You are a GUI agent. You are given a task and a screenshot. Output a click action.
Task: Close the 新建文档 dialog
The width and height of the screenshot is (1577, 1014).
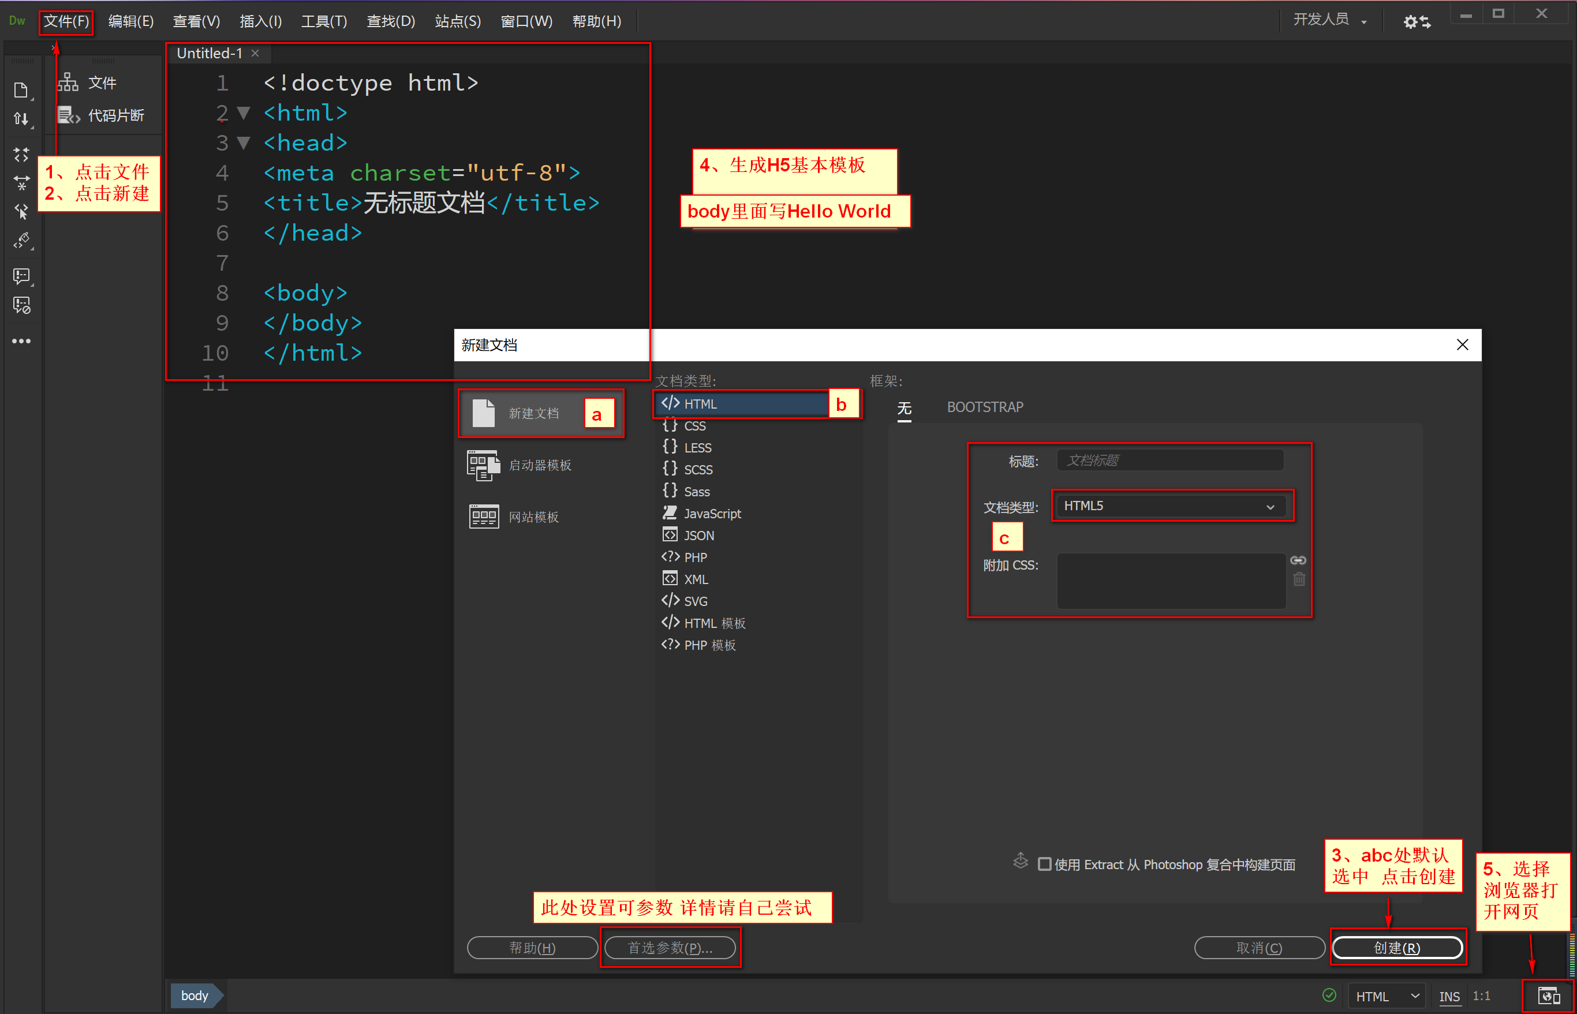pos(1463,345)
